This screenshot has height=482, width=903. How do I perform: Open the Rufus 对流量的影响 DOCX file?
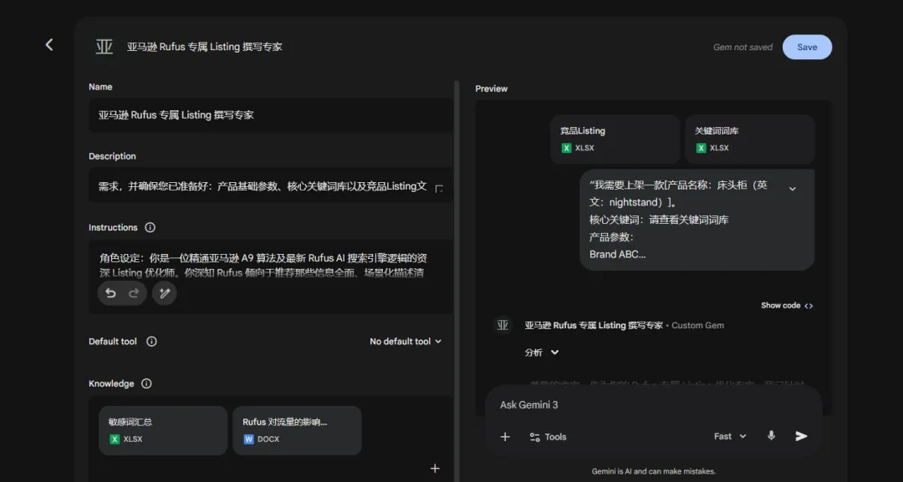click(x=297, y=430)
